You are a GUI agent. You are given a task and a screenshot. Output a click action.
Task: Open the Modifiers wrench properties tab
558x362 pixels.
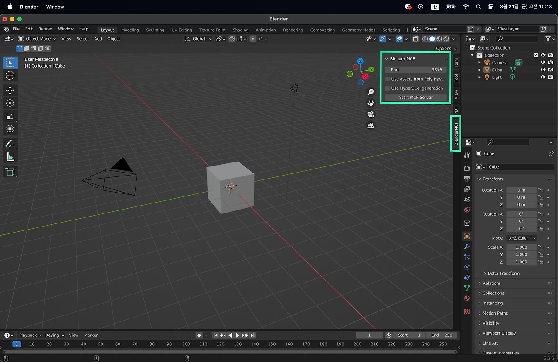467,247
